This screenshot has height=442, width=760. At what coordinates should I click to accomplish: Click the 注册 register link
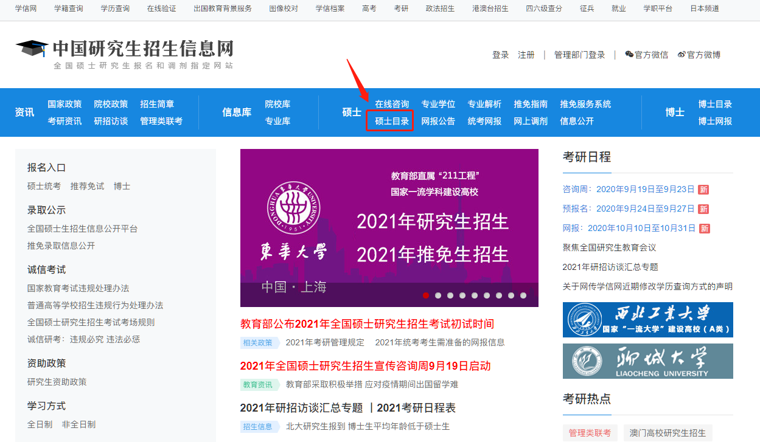click(x=525, y=55)
